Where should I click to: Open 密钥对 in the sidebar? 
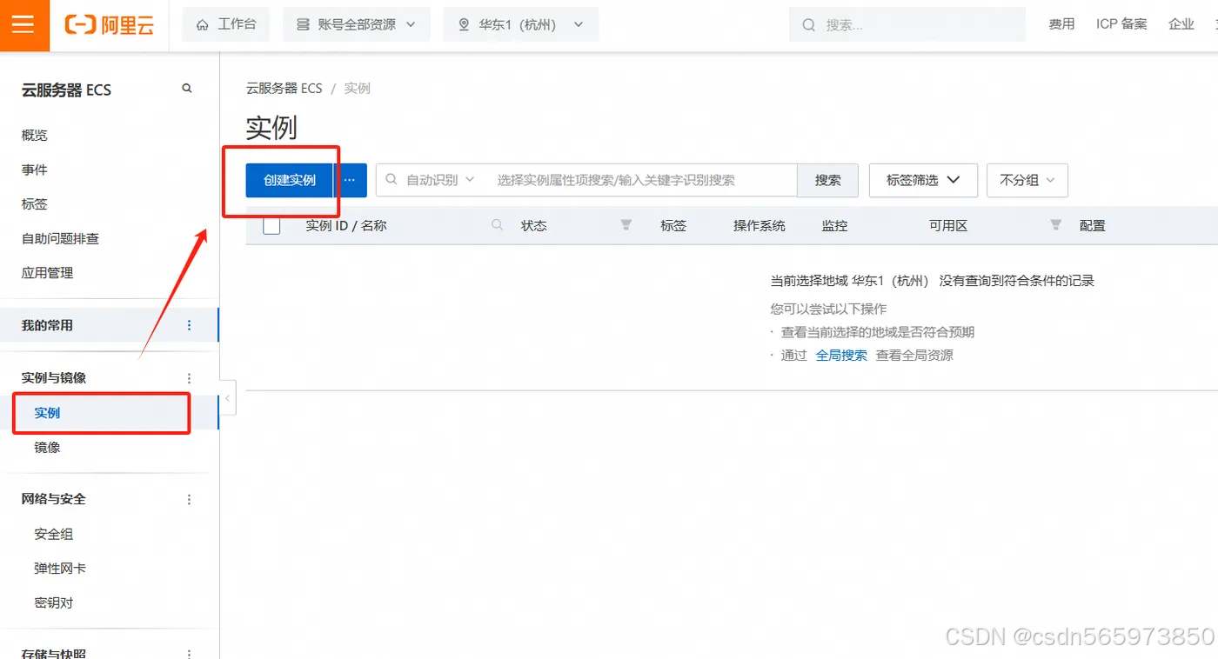[x=54, y=602]
